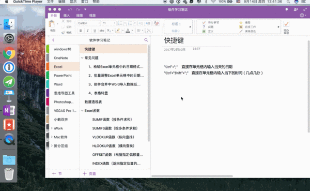
Task: Toggle strikethrough formatting
Action: pos(102,31)
